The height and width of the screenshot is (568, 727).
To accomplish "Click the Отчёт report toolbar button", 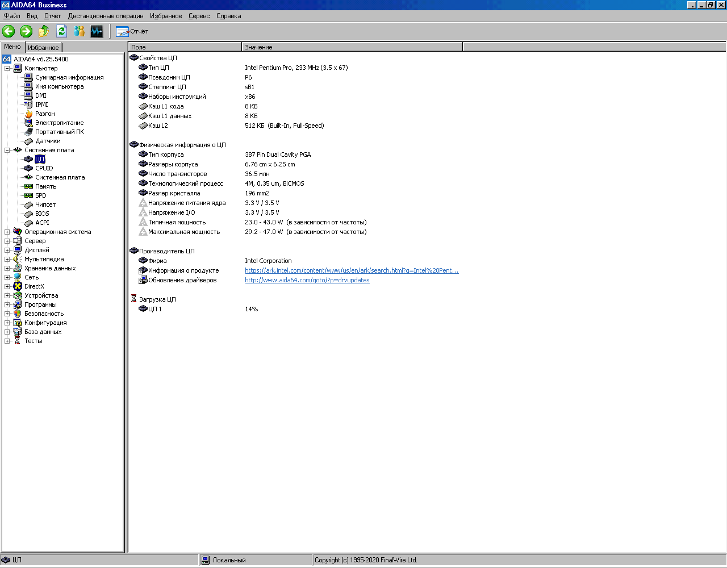I will (x=132, y=31).
